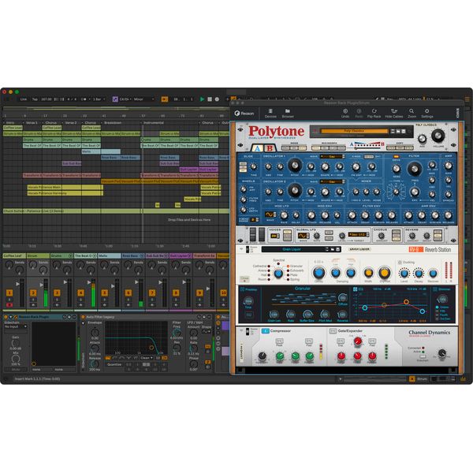Image resolution: width=473 pixels, height=473 pixels.
Task: Click the Reason logo in the rack window
Action: tap(244, 114)
